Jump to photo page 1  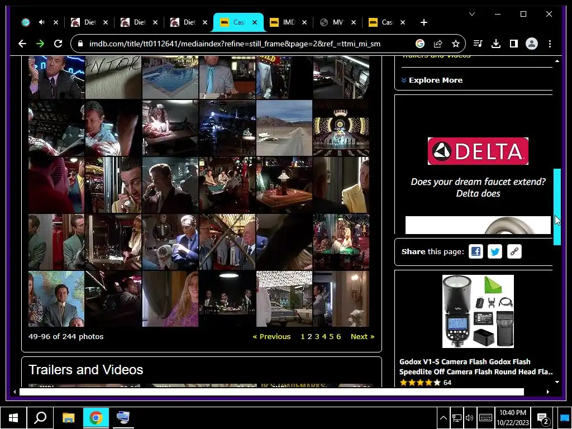coord(302,337)
